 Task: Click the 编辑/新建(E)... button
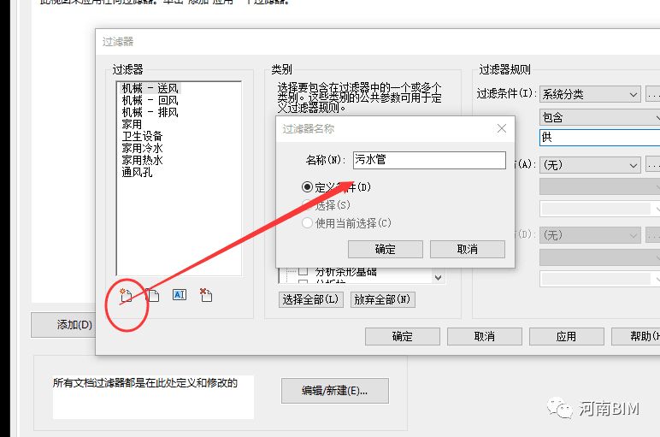[334, 391]
